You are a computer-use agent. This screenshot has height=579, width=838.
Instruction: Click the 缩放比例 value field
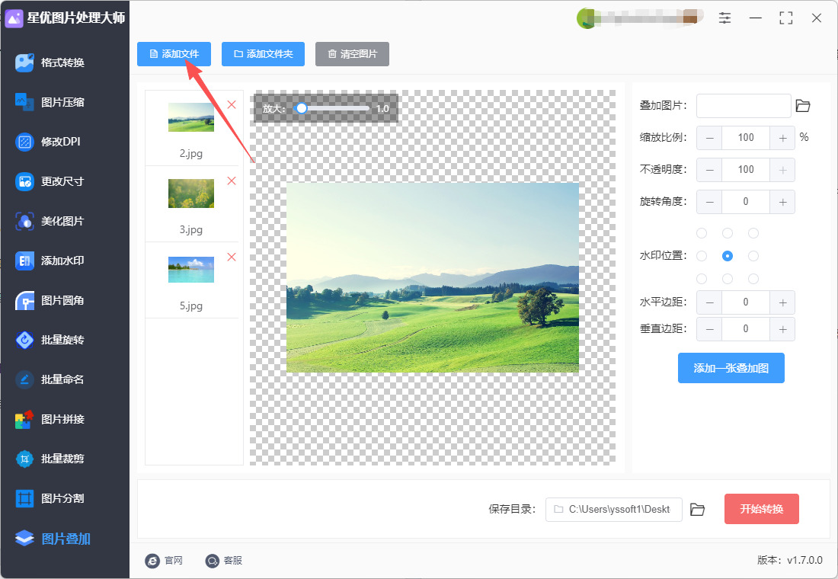(x=746, y=138)
